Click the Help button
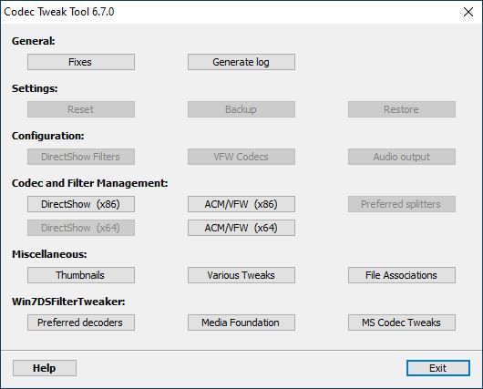The width and height of the screenshot is (483, 389). coord(45,368)
